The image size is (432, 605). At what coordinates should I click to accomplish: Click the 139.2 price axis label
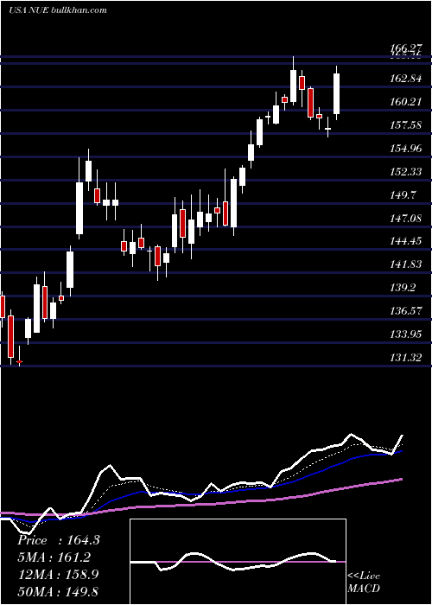403,288
